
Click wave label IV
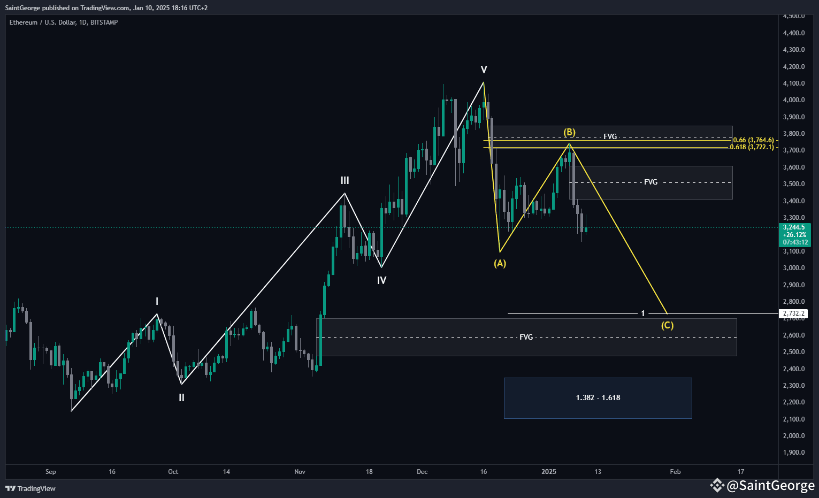click(x=381, y=280)
